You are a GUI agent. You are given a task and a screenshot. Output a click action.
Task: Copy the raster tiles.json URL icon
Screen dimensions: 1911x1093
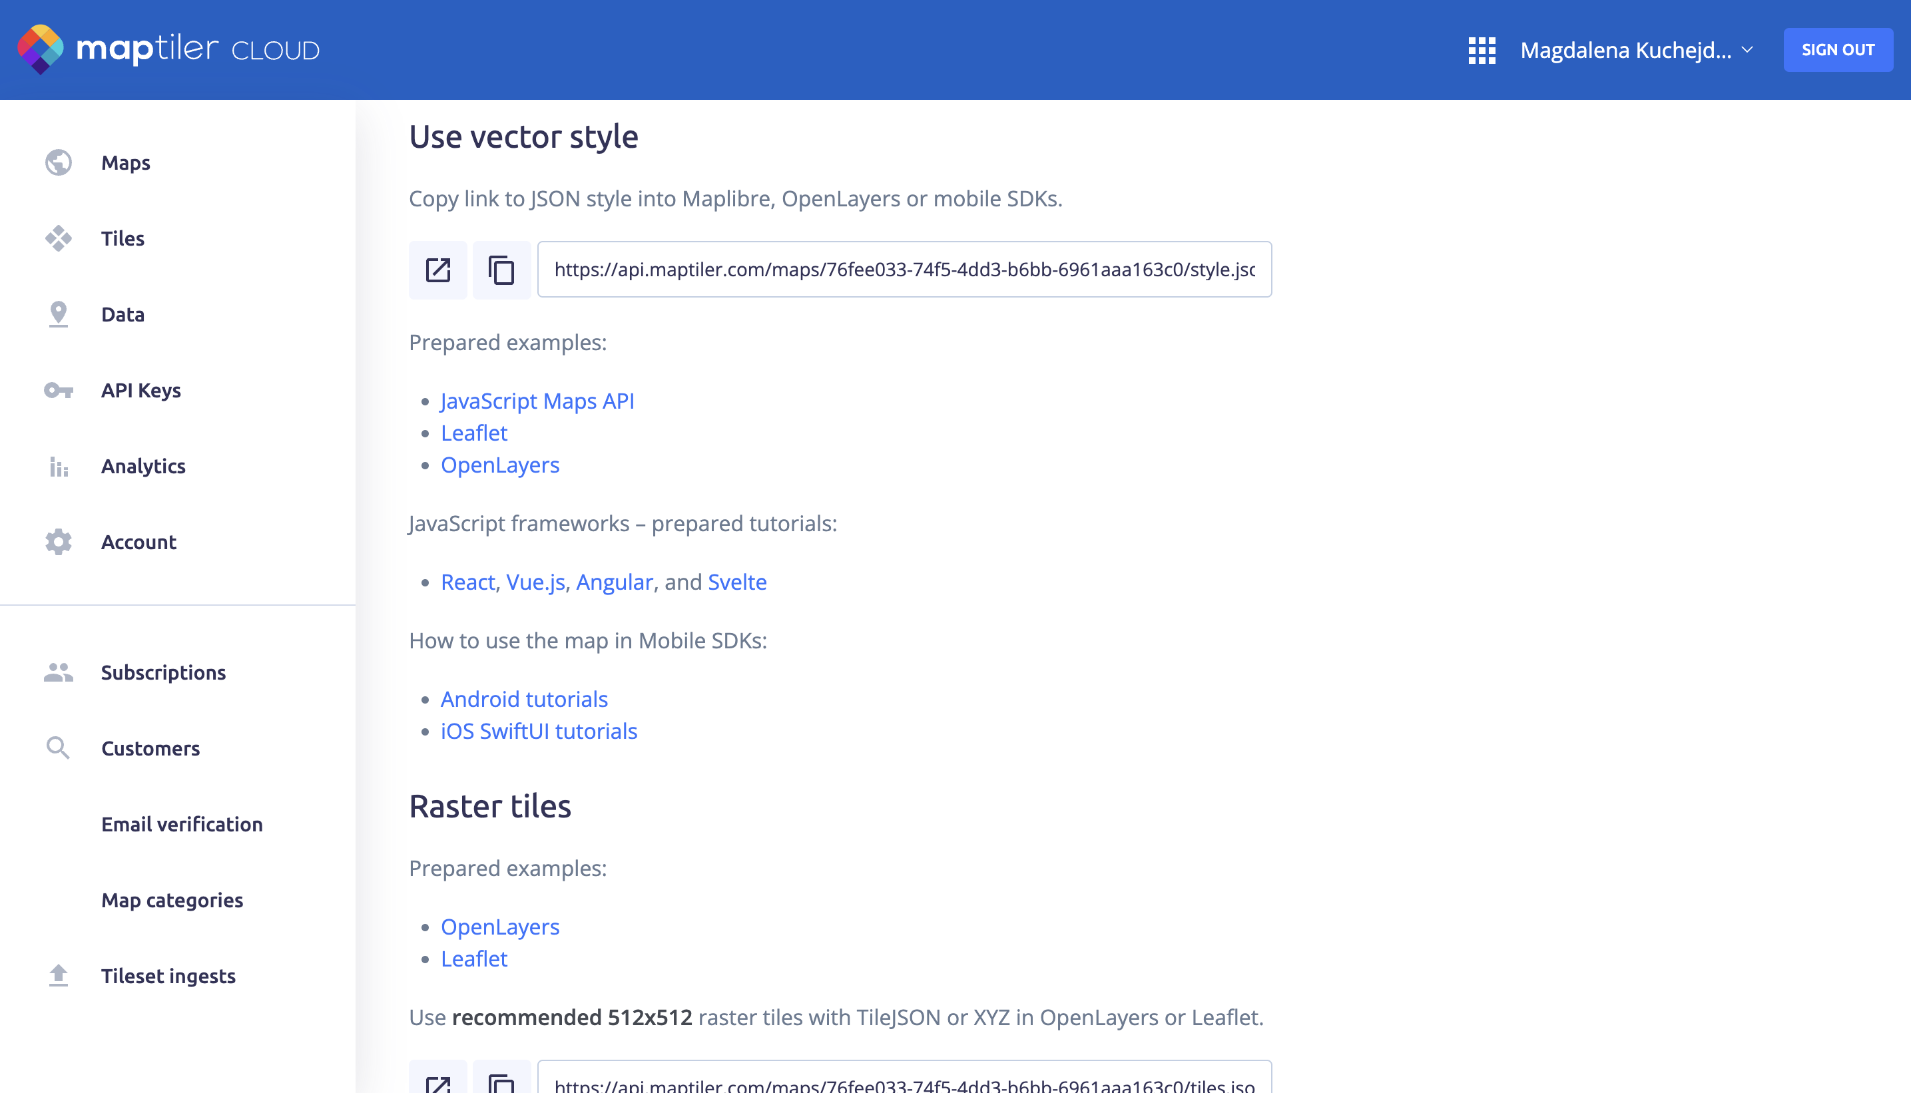501,1077
